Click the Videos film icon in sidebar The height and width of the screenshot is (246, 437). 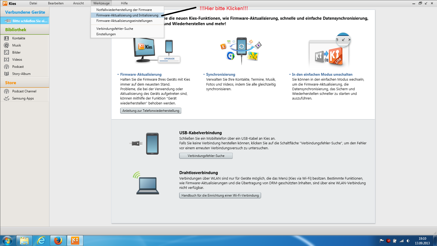pos(7,60)
